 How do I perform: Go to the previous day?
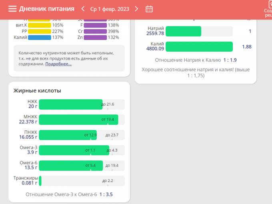click(x=83, y=9)
